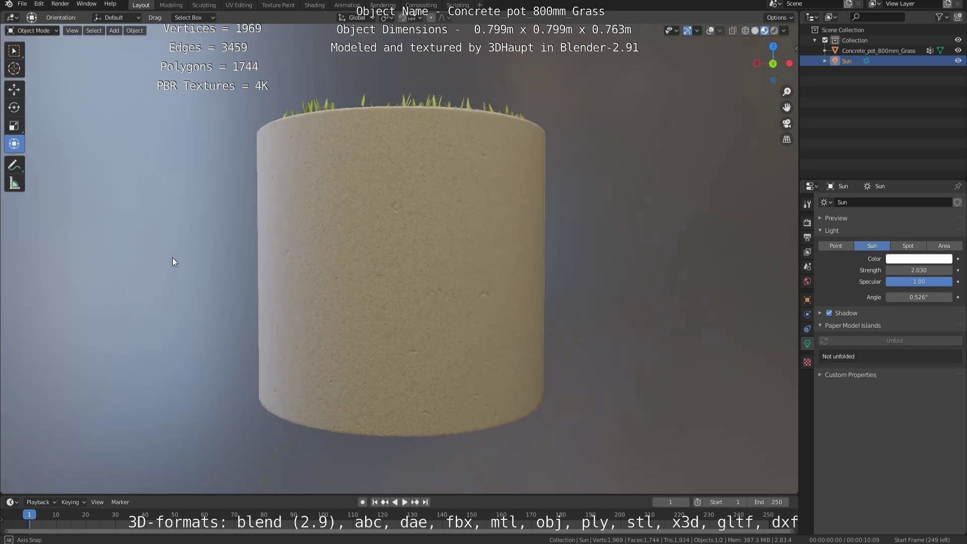967x544 pixels.
Task: Hide Collection with its eye icon
Action: (x=957, y=40)
